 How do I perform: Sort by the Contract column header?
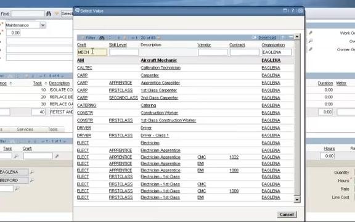pos(237,45)
